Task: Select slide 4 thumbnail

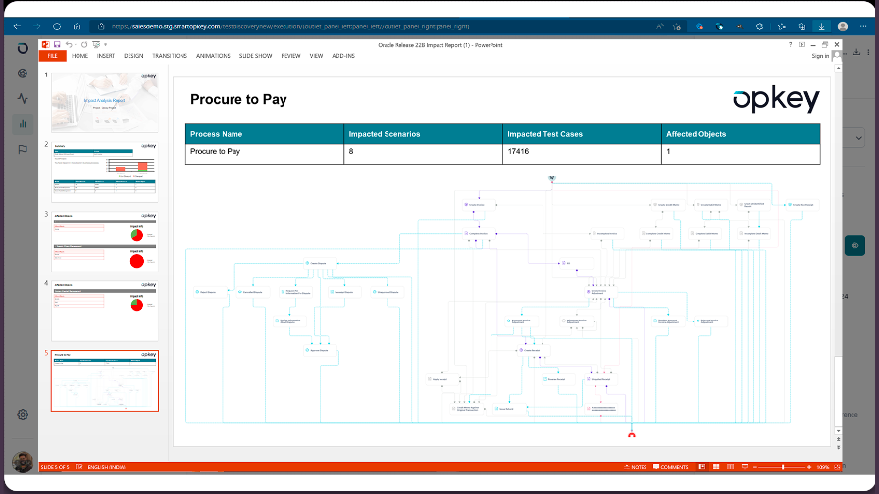Action: point(105,311)
